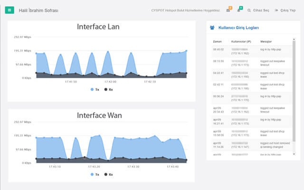The width and height of the screenshot is (304, 190).
Task: Toggle Rx series in Interface Lan legend
Action: 108,89
